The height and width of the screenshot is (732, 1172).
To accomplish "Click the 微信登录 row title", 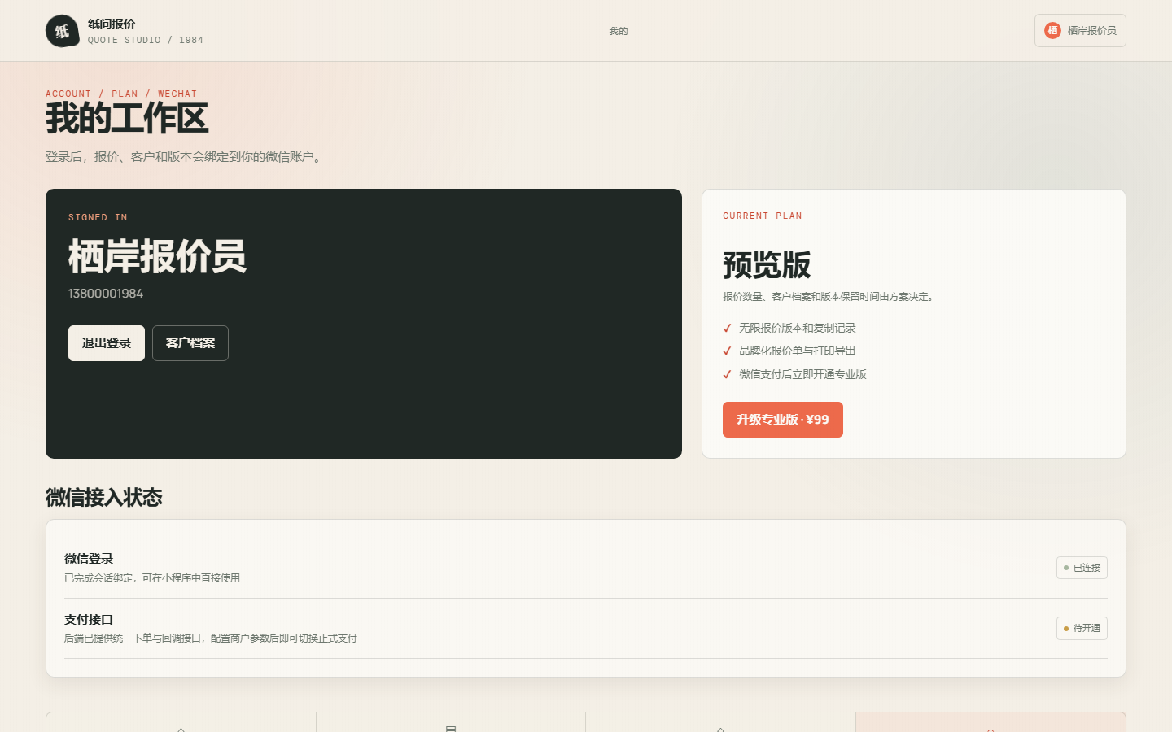I will coord(89,559).
